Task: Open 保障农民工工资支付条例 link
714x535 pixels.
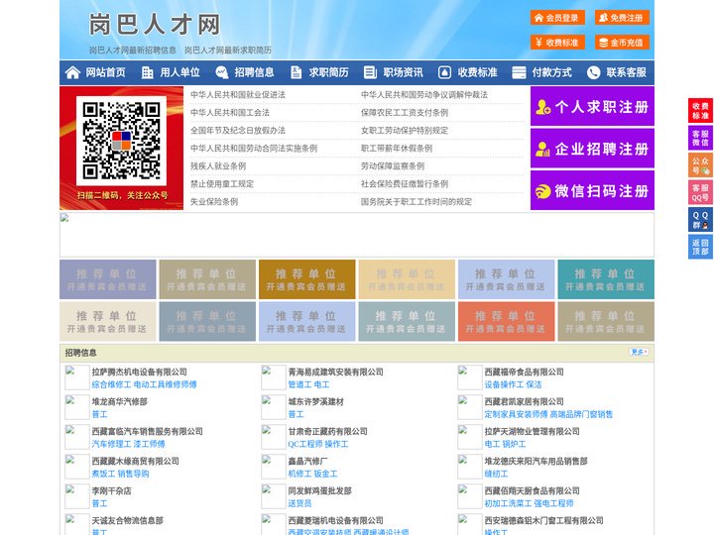Action: pyautogui.click(x=405, y=112)
